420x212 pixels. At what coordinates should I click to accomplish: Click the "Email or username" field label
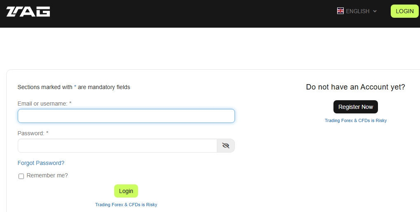(42, 104)
